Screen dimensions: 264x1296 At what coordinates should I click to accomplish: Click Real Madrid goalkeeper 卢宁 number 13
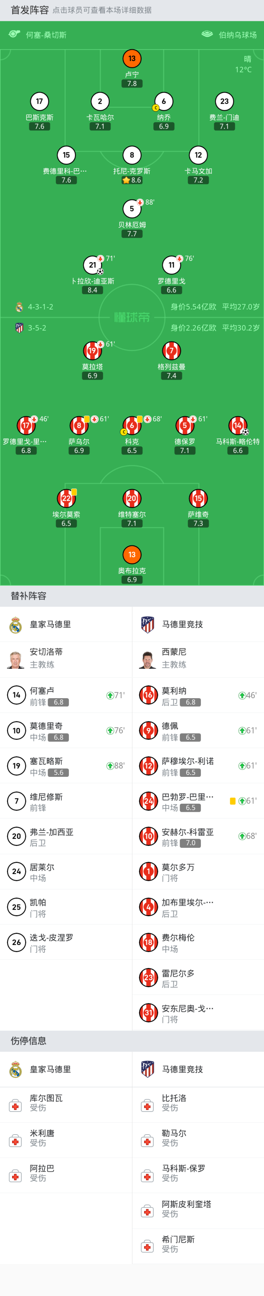click(x=132, y=59)
